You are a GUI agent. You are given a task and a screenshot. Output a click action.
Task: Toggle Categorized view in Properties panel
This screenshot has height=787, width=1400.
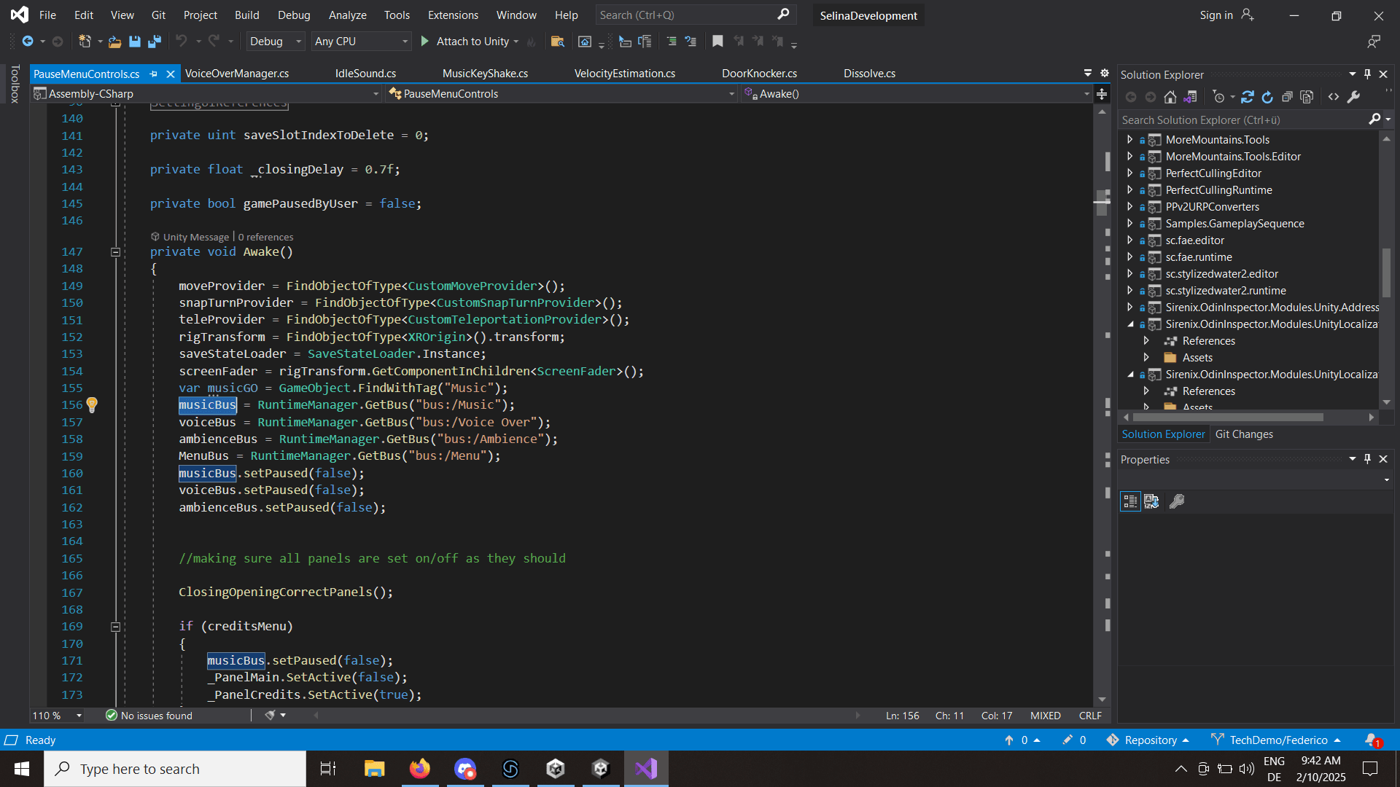(x=1130, y=501)
